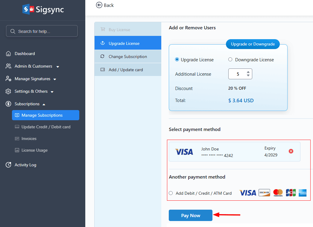This screenshot has width=313, height=227.
Task: Click the Search for help field
Action: [45, 31]
